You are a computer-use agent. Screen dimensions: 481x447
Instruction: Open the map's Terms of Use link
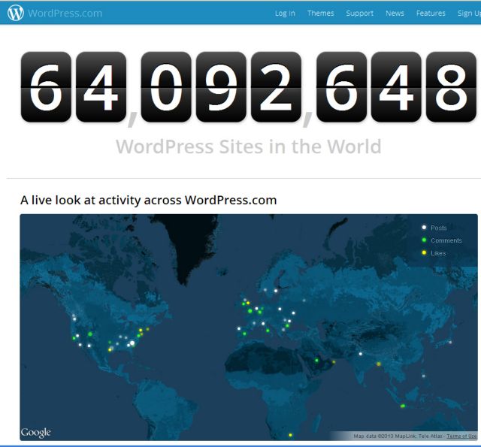(461, 436)
